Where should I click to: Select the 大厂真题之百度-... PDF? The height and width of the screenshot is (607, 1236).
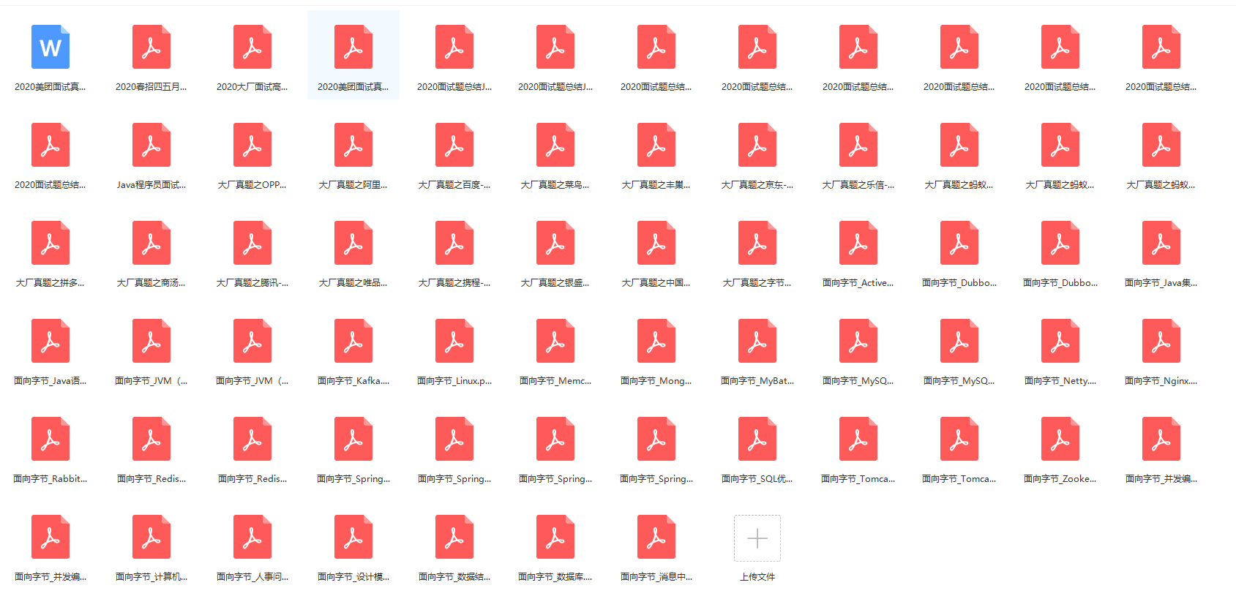point(454,145)
